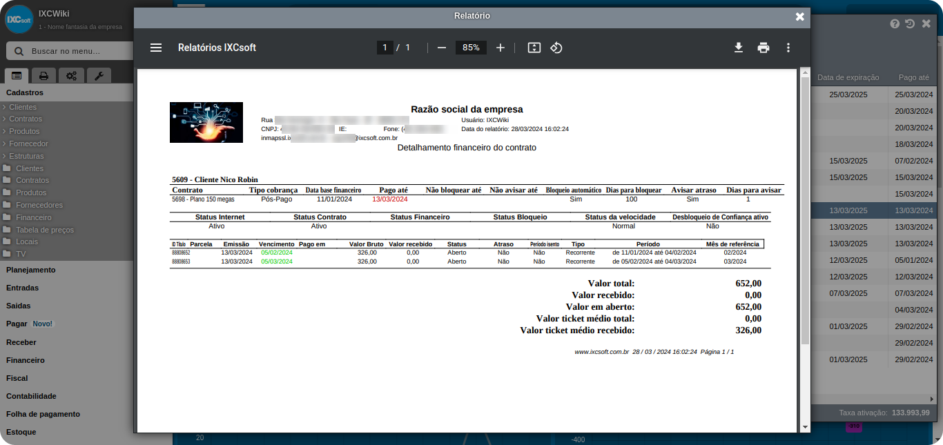Close the Relatório dialog window
This screenshot has width=943, height=445.
click(x=799, y=17)
